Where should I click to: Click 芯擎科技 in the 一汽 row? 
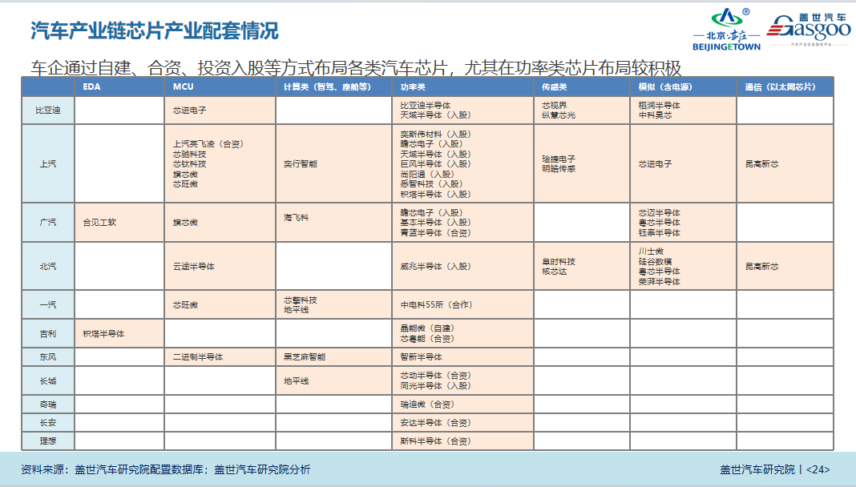point(301,300)
